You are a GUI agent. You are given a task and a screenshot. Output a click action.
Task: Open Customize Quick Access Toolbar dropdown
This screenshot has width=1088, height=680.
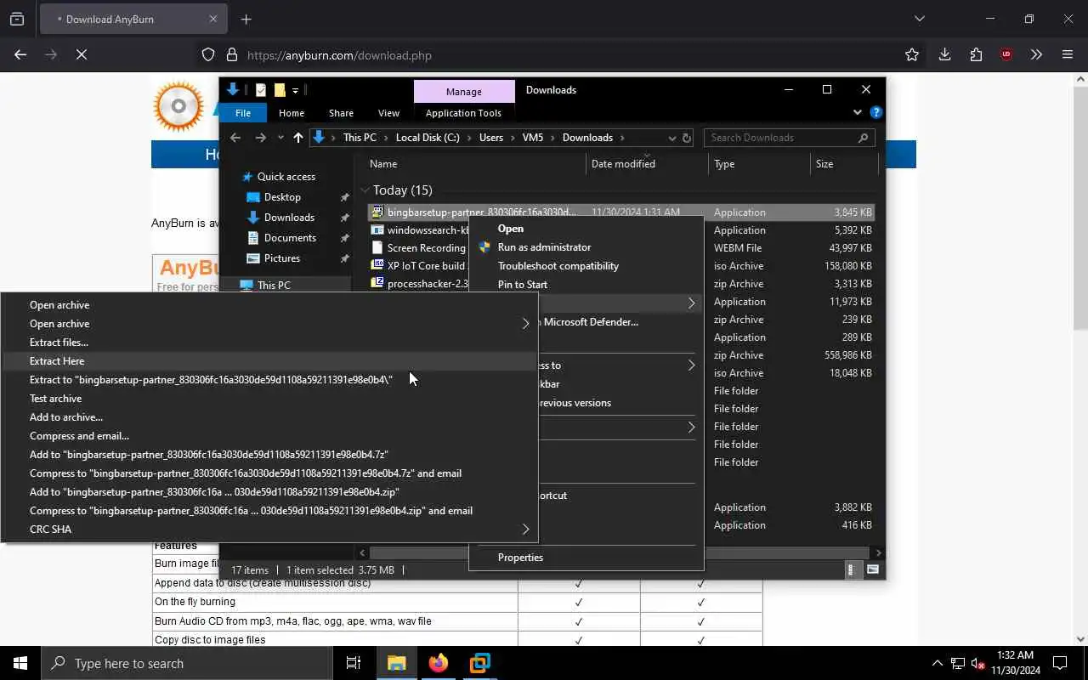[x=295, y=90]
